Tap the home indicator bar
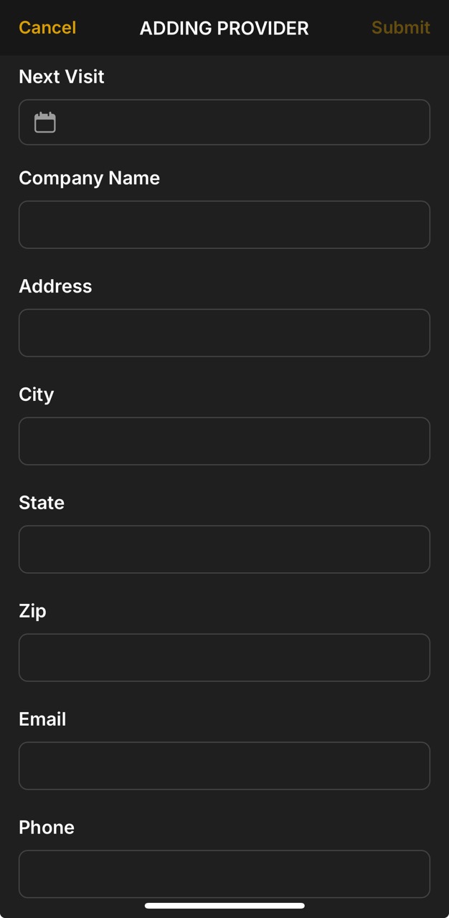Viewport: 449px width, 918px height. [225, 905]
